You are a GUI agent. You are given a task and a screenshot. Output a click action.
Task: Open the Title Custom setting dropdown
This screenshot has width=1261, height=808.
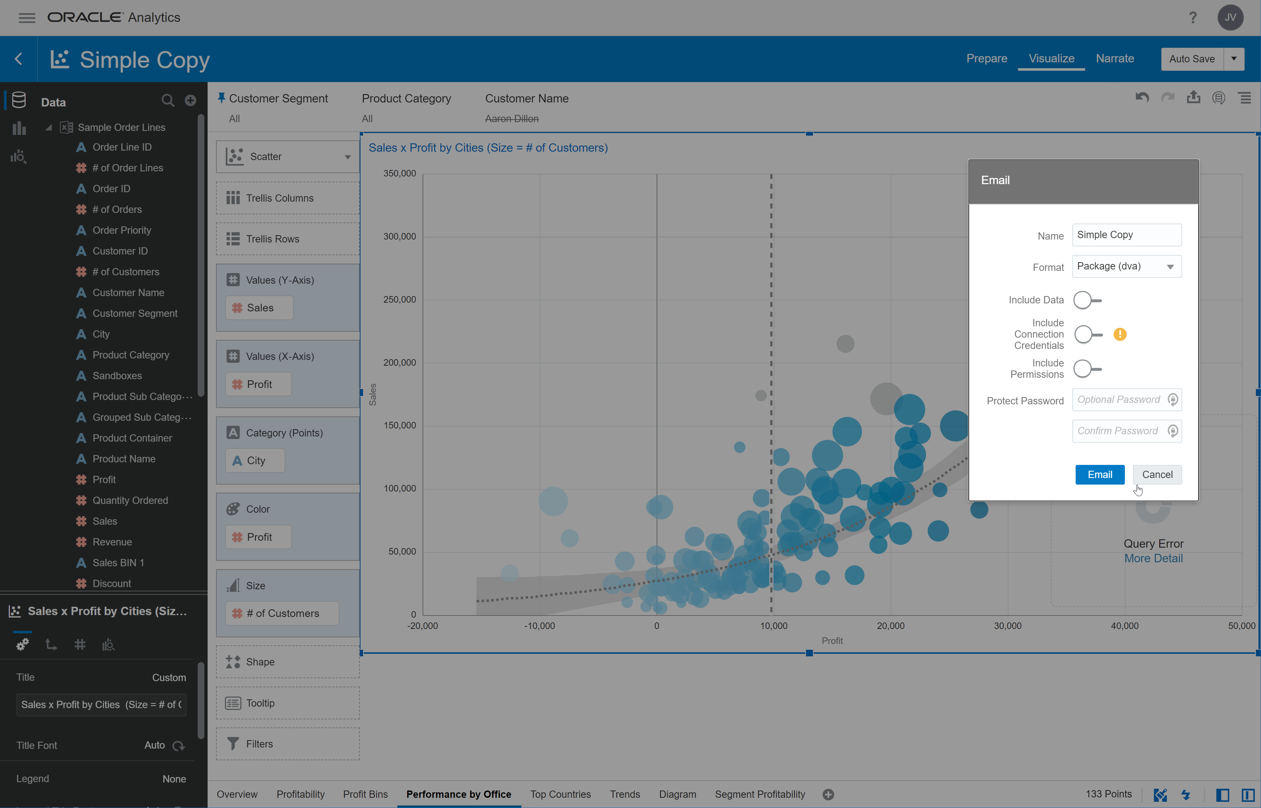coord(169,677)
